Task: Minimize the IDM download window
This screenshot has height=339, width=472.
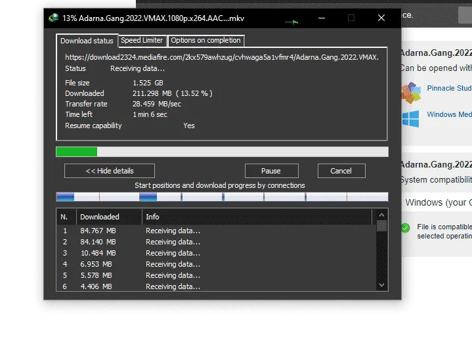Action: 322,18
